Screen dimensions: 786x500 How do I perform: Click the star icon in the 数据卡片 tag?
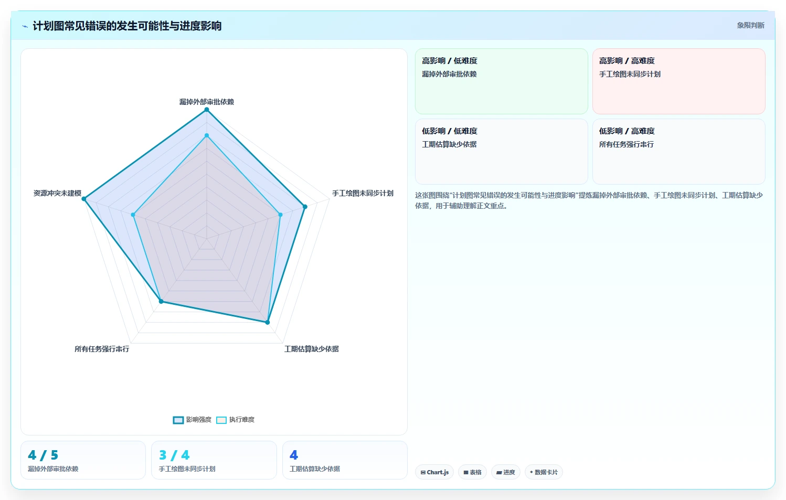[532, 472]
